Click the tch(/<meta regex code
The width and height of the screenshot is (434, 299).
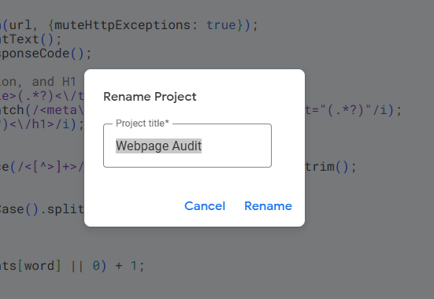point(42,110)
